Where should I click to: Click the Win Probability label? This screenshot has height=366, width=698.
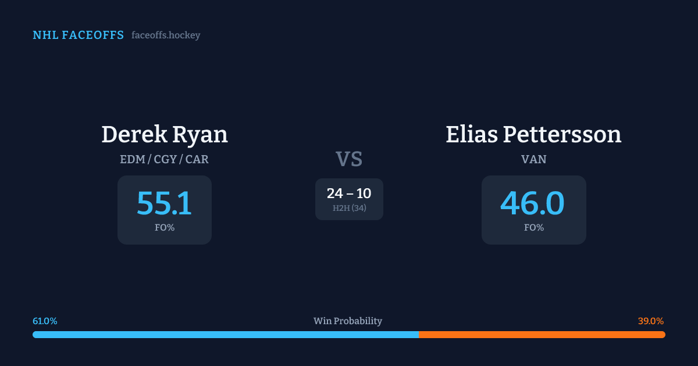(348, 321)
